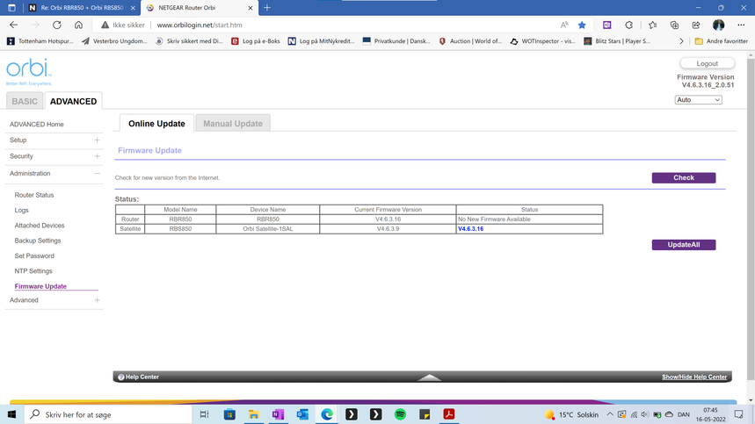Screen dimensions: 755x424
Task: Open Attached Devices in sidebar
Action: 40,226
